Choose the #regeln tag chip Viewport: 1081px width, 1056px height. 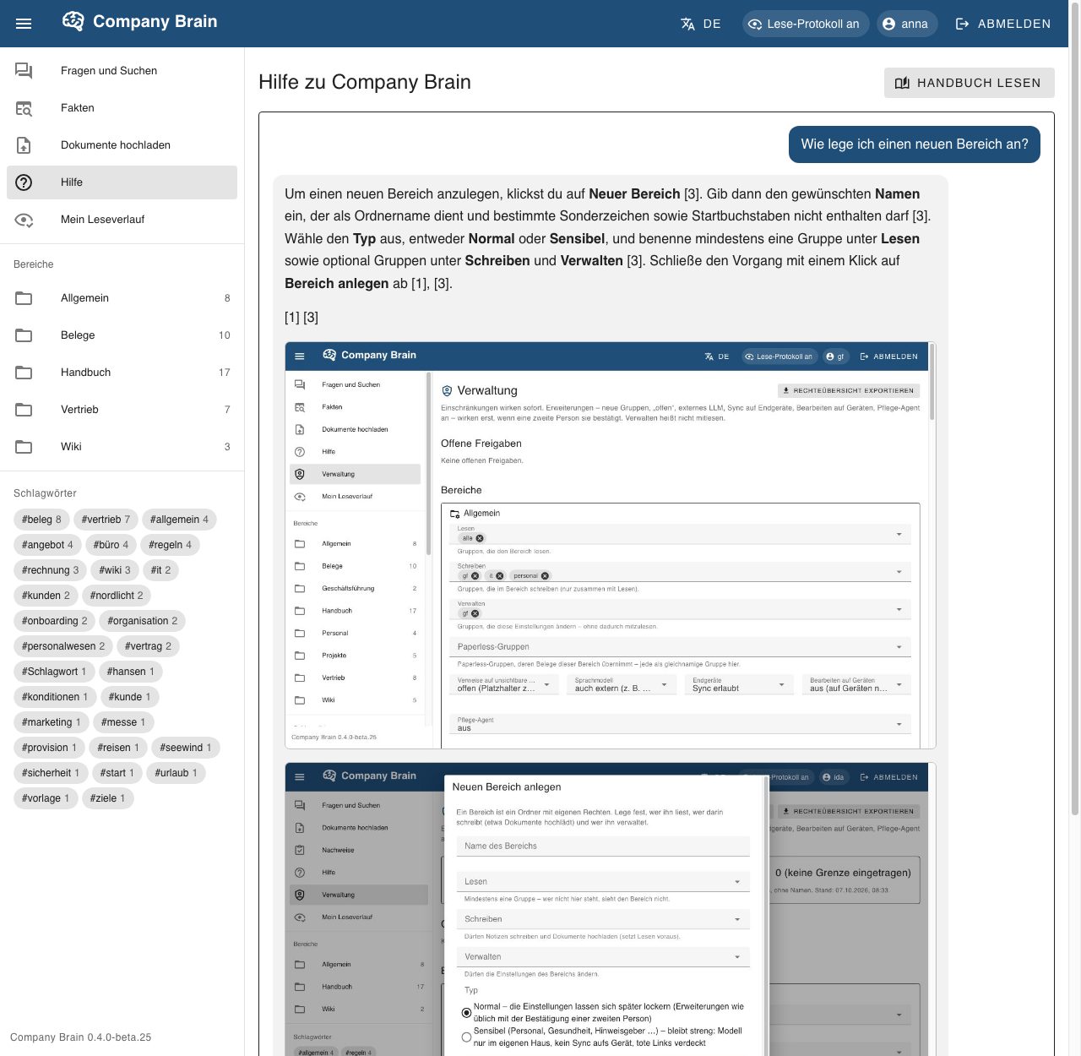click(x=170, y=545)
